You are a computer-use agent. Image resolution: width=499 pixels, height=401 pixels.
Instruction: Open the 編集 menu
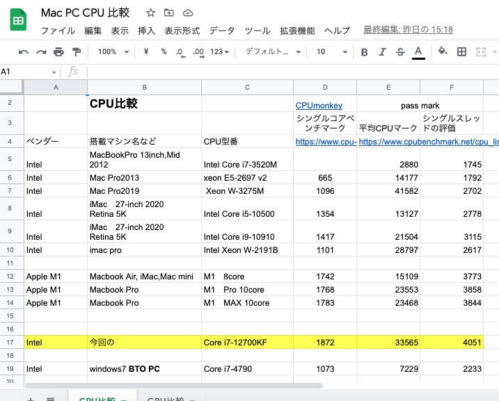click(x=93, y=31)
